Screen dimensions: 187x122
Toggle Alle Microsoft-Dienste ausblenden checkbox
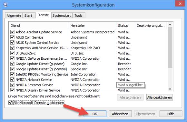click(x=11, y=102)
